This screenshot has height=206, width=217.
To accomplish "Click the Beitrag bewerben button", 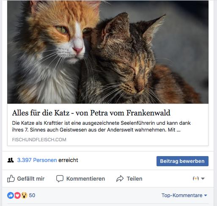I will pos(182,161).
